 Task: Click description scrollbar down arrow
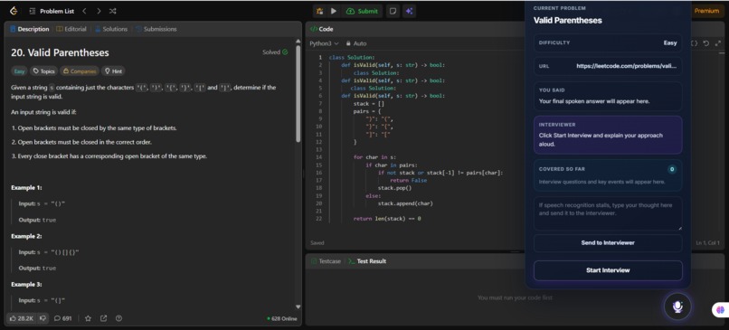click(x=298, y=306)
